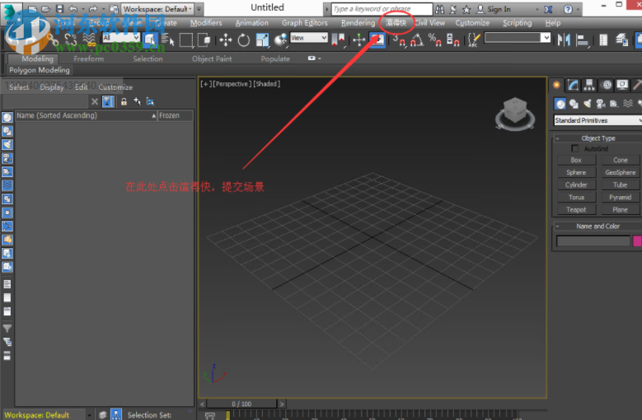Toggle the Angle Snap icon
642x420 pixels.
tap(419, 40)
